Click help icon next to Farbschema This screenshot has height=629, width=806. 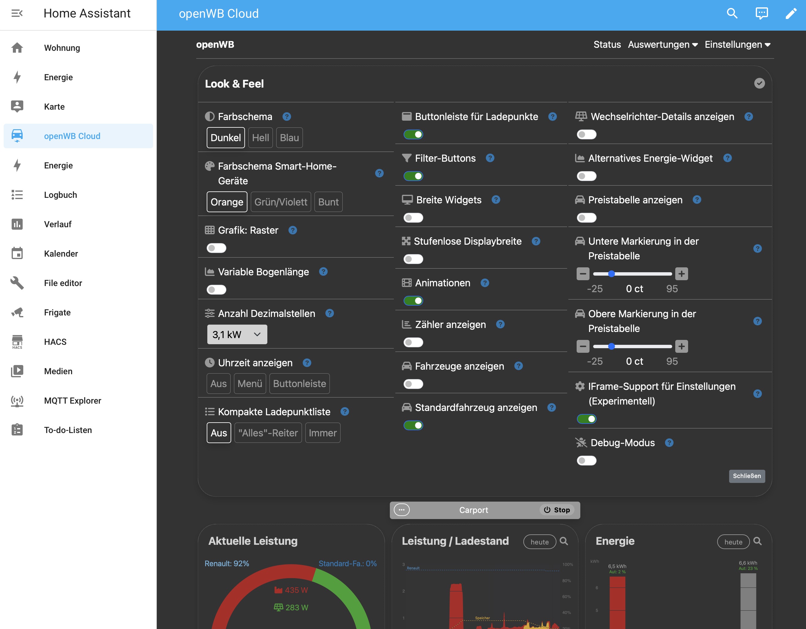pos(287,117)
